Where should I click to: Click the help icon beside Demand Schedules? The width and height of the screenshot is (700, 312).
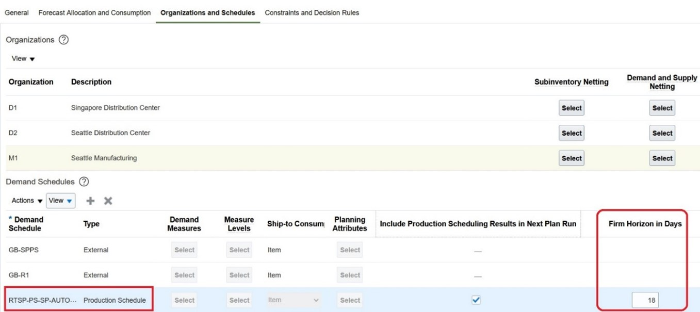(x=84, y=182)
